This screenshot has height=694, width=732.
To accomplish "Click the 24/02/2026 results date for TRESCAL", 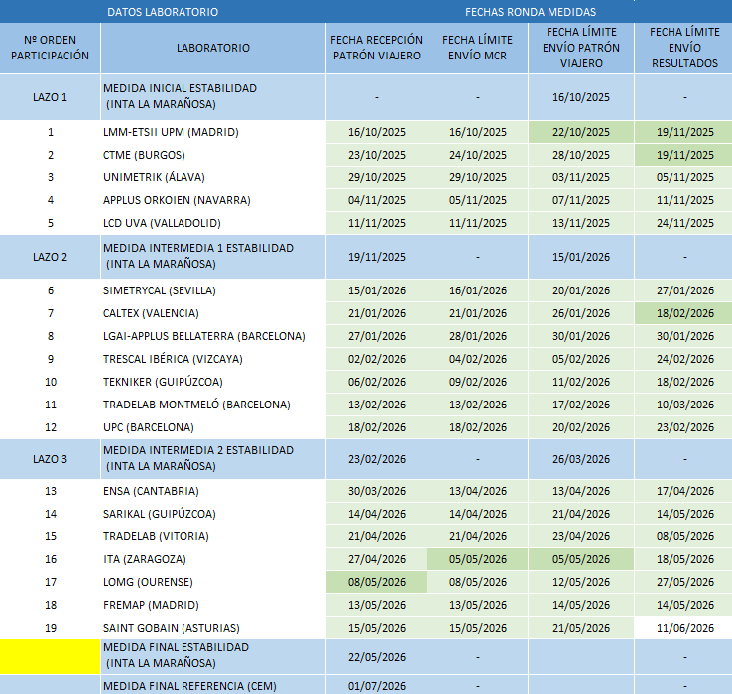I will click(x=684, y=359).
